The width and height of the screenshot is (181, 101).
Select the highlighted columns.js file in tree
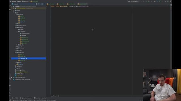tap(28, 58)
